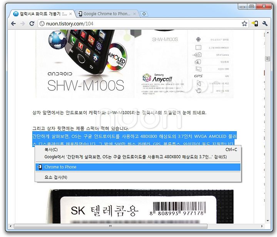Click the phone icon beside Chrome to Phone menu entry
The width and height of the screenshot is (277, 237).
[x=40, y=167]
